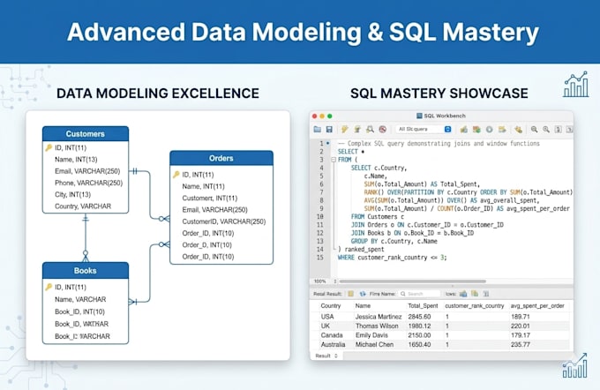Sort by the Country column header
The width and height of the screenshot is (600, 390).
coord(331,306)
